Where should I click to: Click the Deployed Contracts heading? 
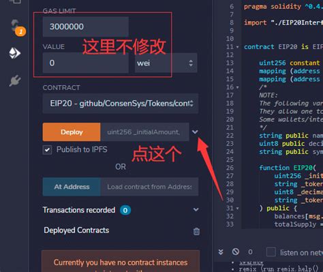pos(76,230)
